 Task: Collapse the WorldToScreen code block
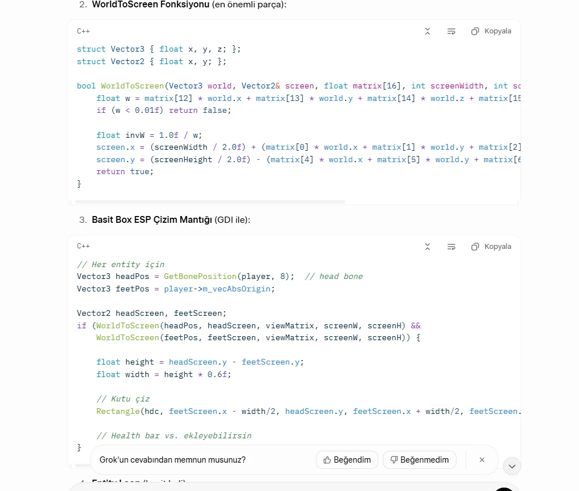tap(428, 31)
